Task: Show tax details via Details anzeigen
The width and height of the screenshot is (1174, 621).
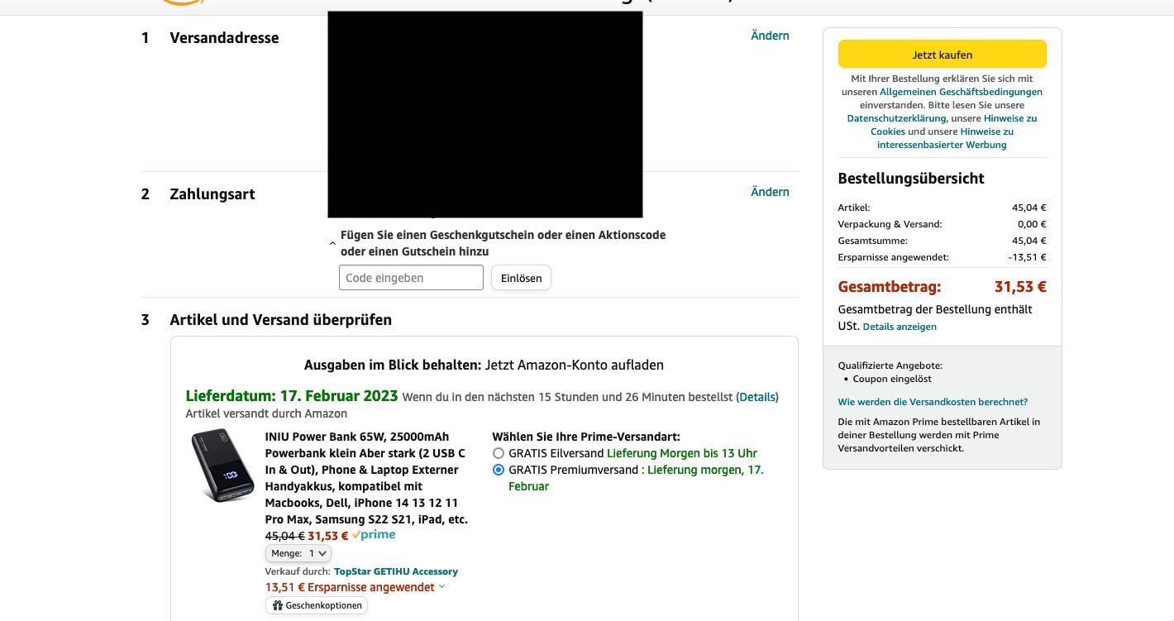Action: pos(900,327)
